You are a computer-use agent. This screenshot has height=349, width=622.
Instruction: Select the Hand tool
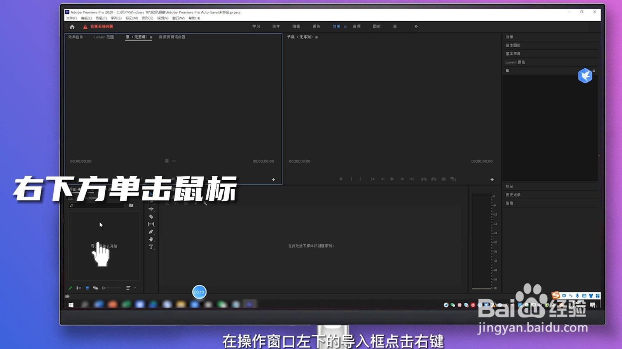(151, 239)
